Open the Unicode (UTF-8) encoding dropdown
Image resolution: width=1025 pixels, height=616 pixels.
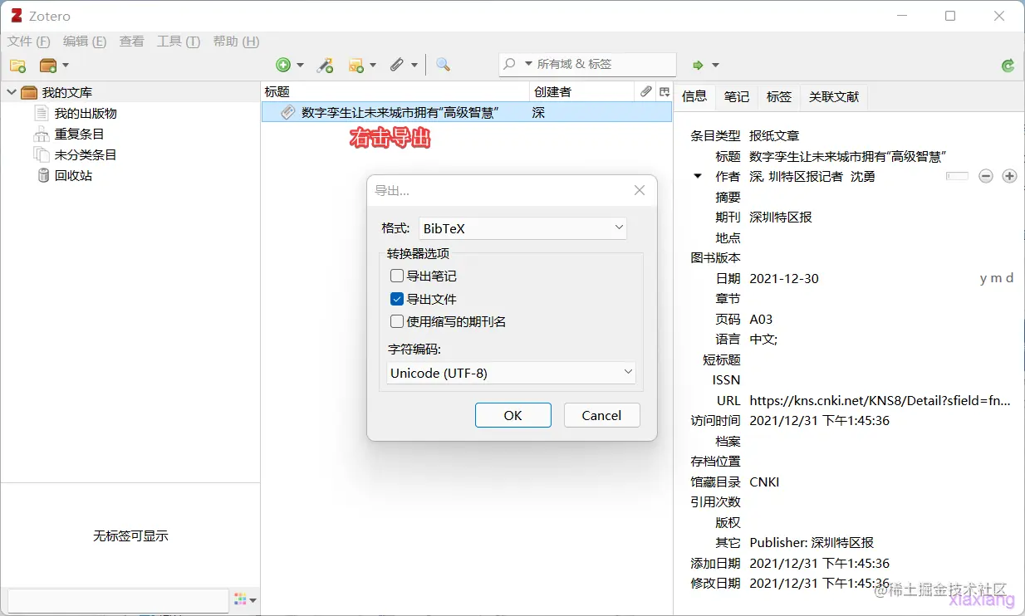click(x=511, y=373)
